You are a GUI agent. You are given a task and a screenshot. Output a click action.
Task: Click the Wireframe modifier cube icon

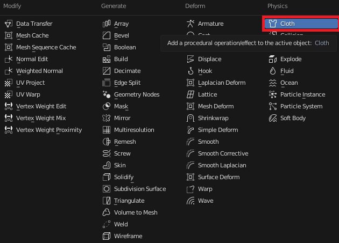click(x=106, y=236)
